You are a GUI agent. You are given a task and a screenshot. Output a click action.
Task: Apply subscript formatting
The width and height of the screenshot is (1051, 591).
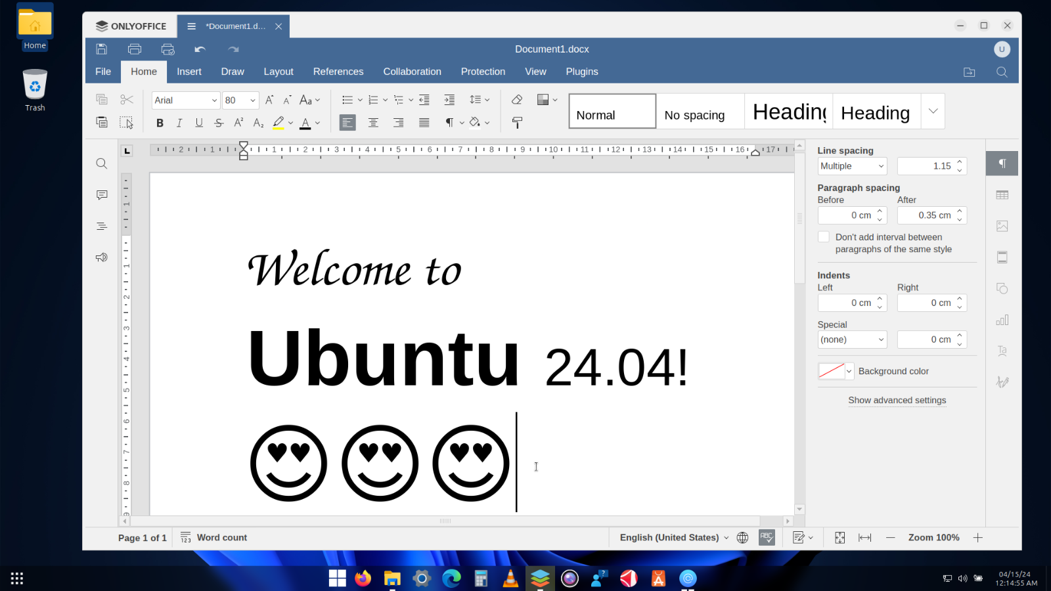pyautogui.click(x=258, y=122)
